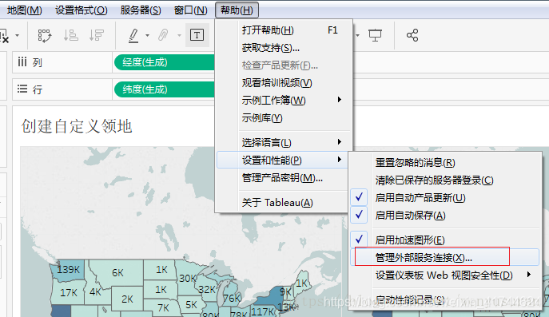The width and height of the screenshot is (549, 317).
Task: Open the 服务器(S) menu
Action: (141, 10)
